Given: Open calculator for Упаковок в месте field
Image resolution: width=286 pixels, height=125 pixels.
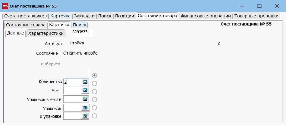Looking at the screenshot, I should (85, 99).
